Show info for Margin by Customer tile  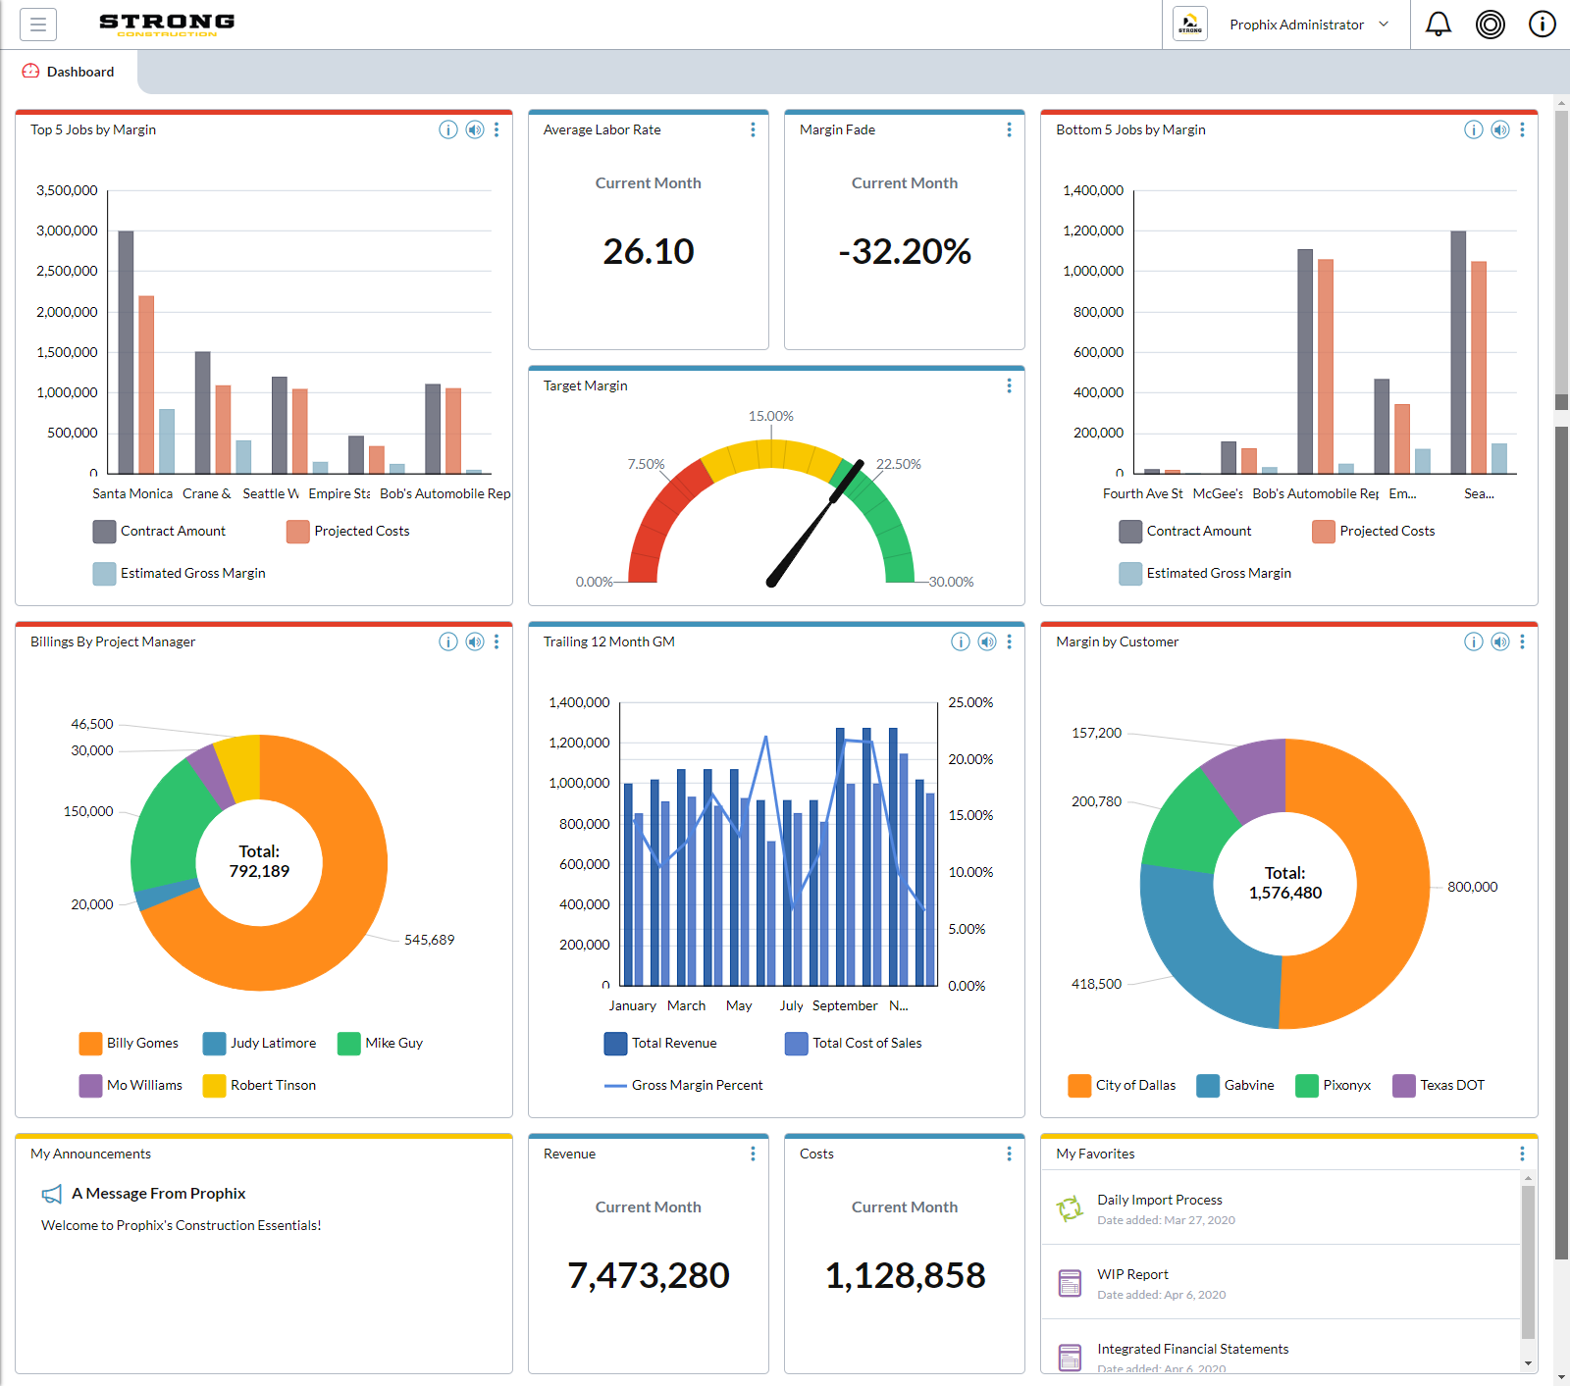pyautogui.click(x=1474, y=642)
